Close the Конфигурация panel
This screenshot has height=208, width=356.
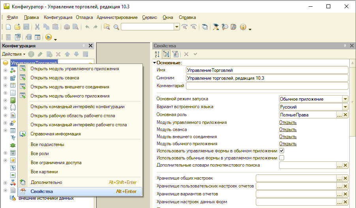[90, 46]
